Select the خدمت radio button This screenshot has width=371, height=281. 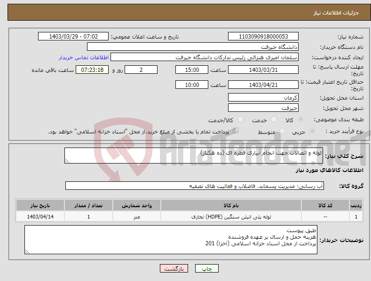[x=274, y=119]
